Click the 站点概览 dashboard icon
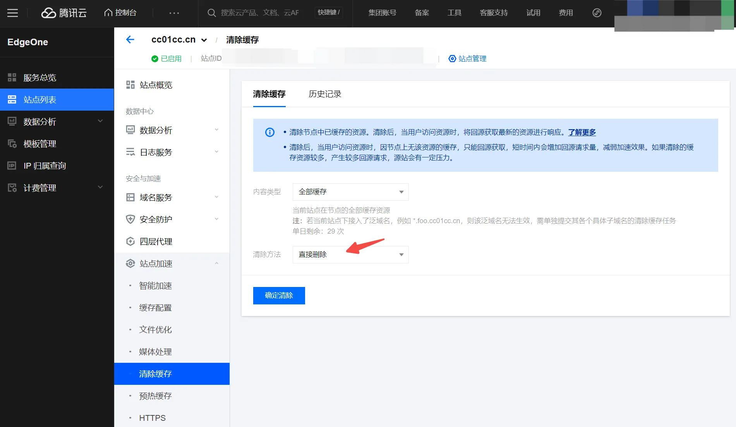736x427 pixels. pos(130,85)
